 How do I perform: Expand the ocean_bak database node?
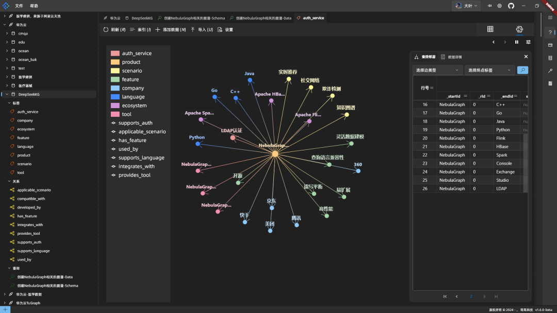click(x=7, y=60)
